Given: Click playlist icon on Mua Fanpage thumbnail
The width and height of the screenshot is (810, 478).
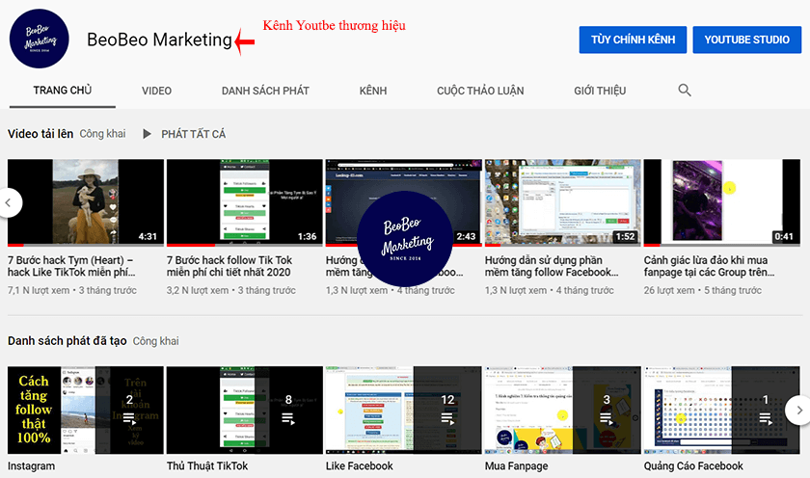Looking at the screenshot, I should [x=607, y=419].
